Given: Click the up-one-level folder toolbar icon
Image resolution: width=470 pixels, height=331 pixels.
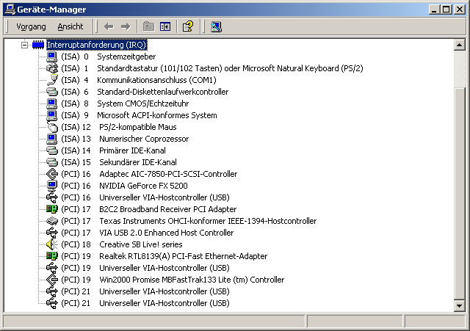Looking at the screenshot, I should (148, 26).
